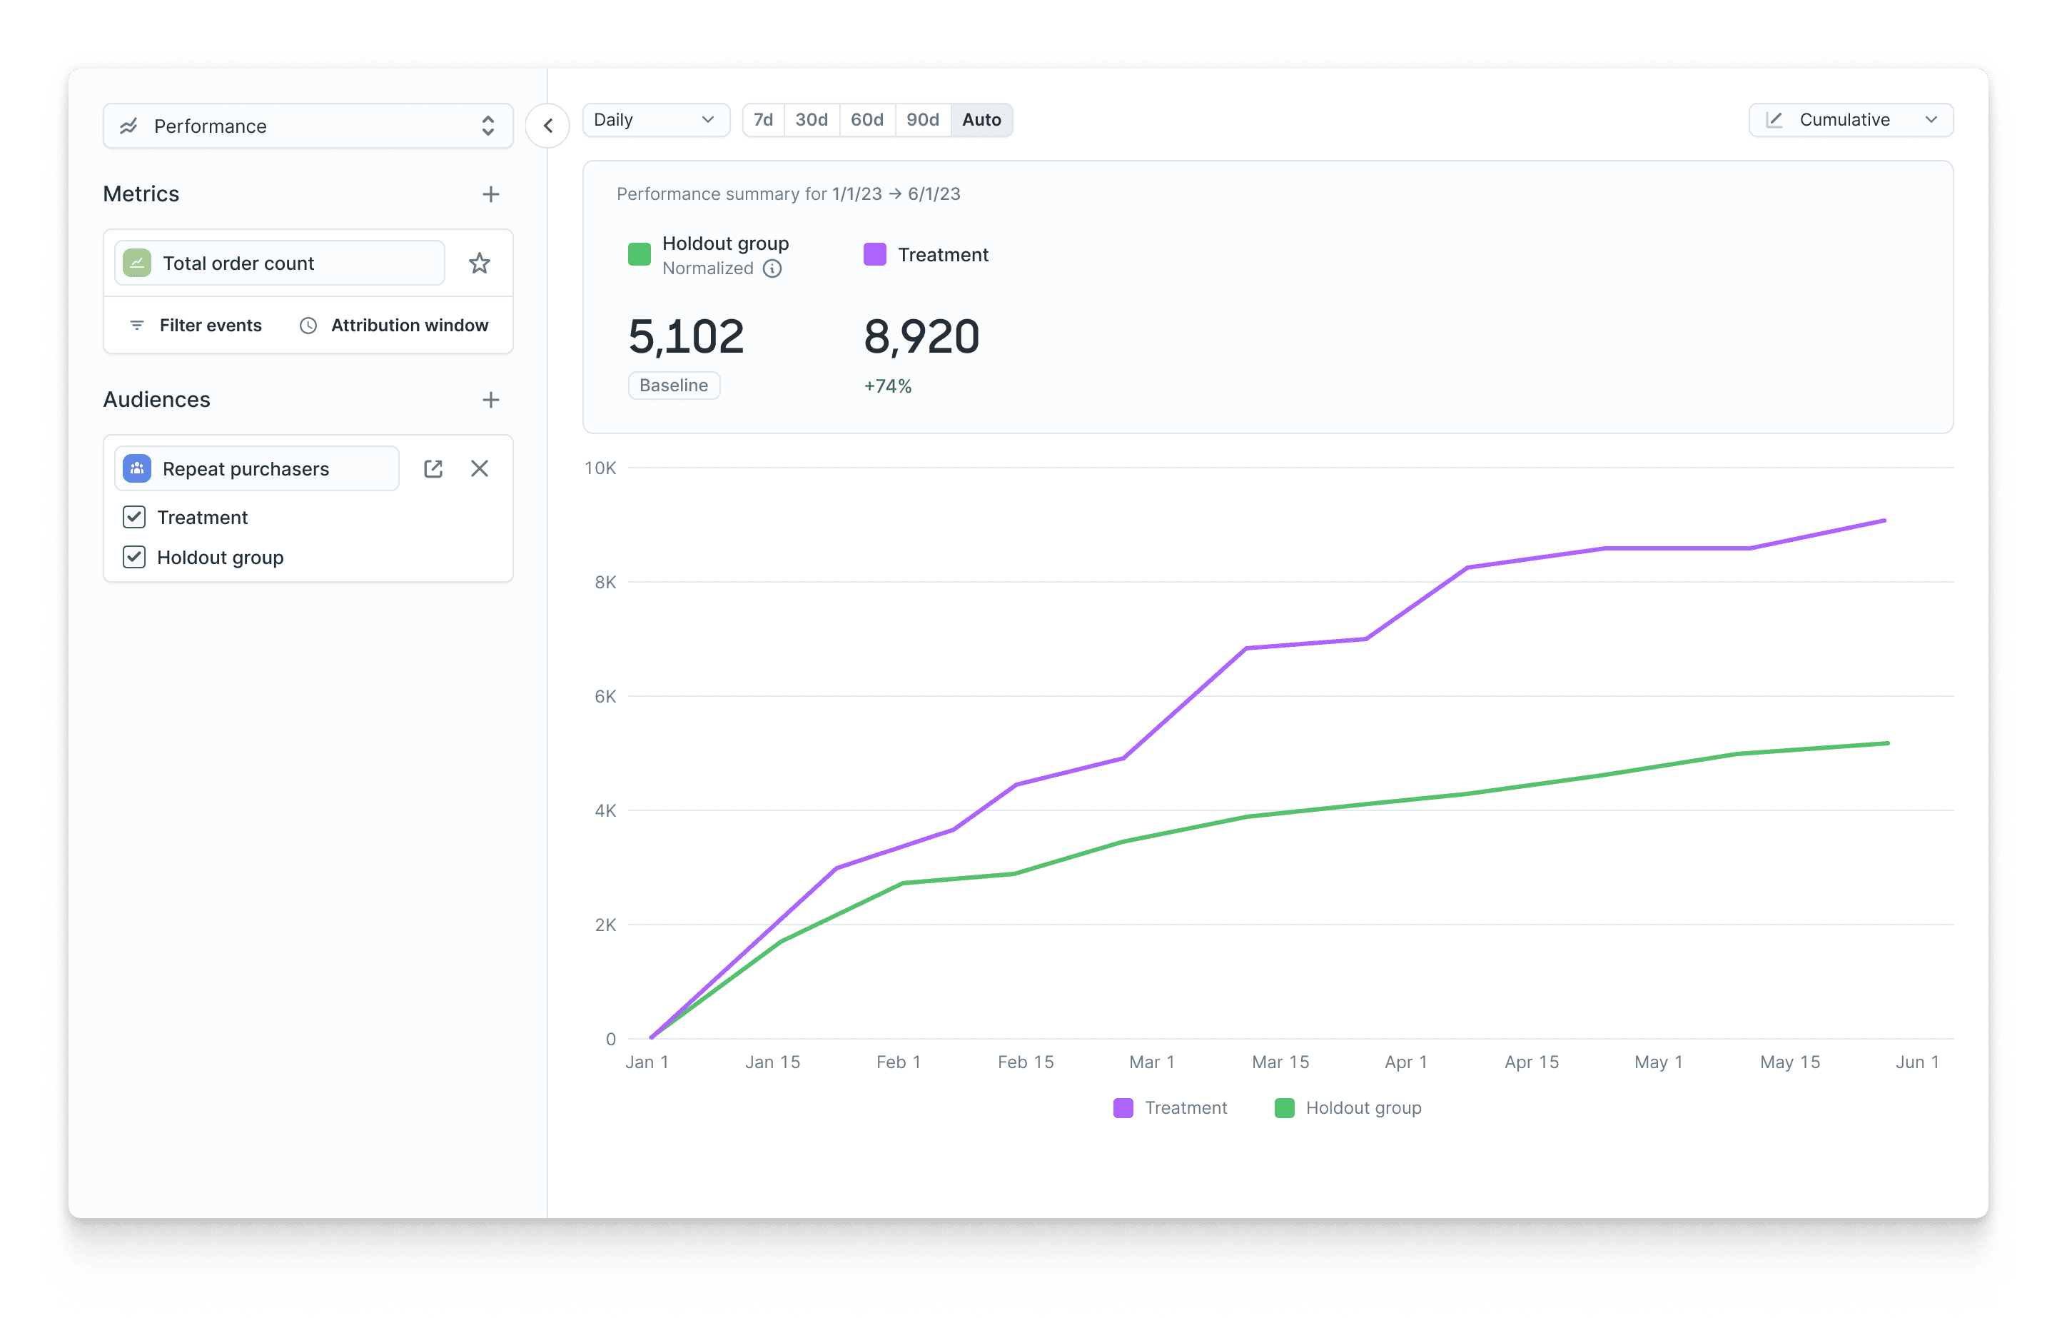The image size is (2057, 1318).
Task: Click the Baseline label under 5,102
Action: coord(673,385)
